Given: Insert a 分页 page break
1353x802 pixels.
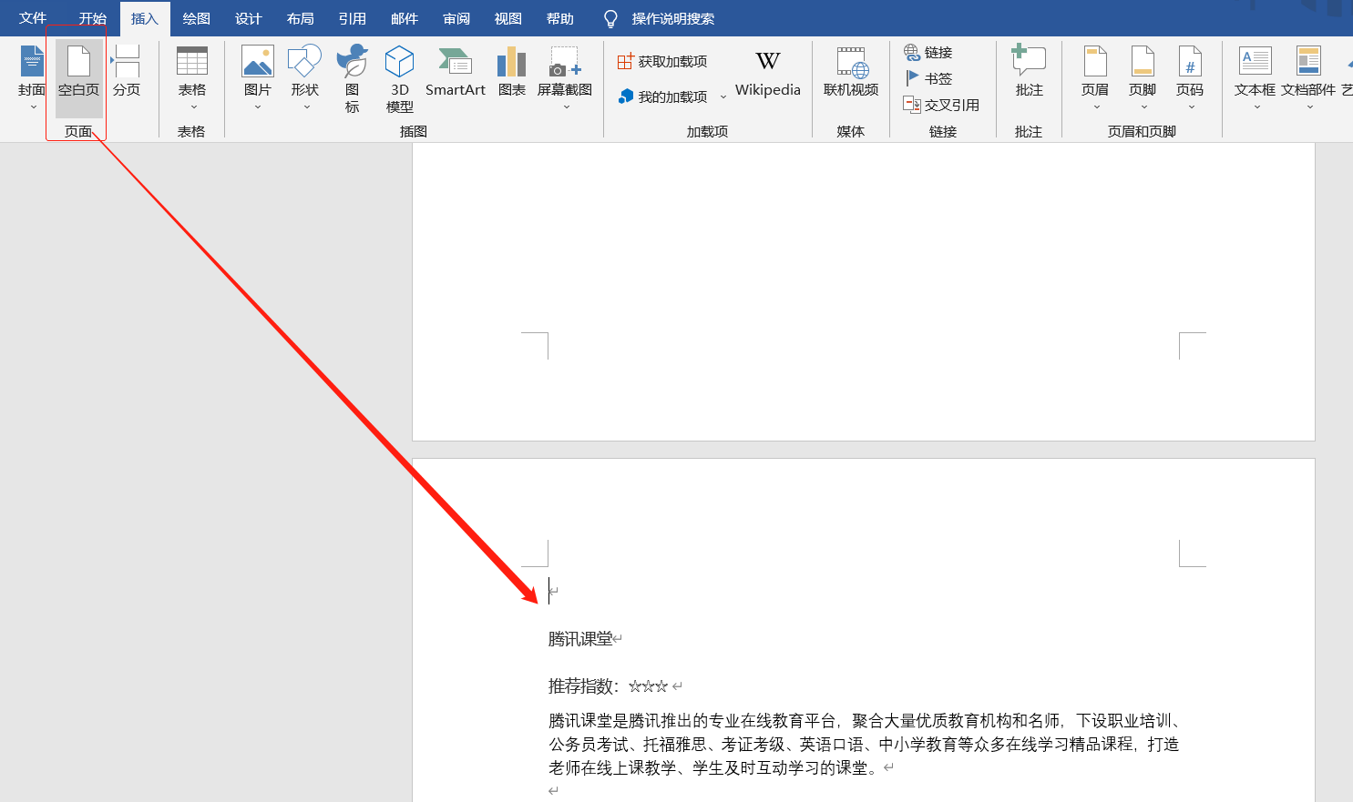Looking at the screenshot, I should pos(127,73).
